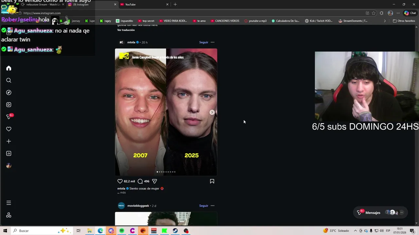The height and width of the screenshot is (235, 419).
Task: Open mtvla profile from post header
Action: point(131,42)
